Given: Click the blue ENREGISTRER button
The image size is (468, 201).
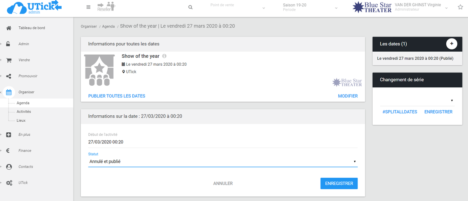Looking at the screenshot, I should click(x=339, y=183).
